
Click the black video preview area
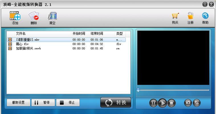[173, 58]
